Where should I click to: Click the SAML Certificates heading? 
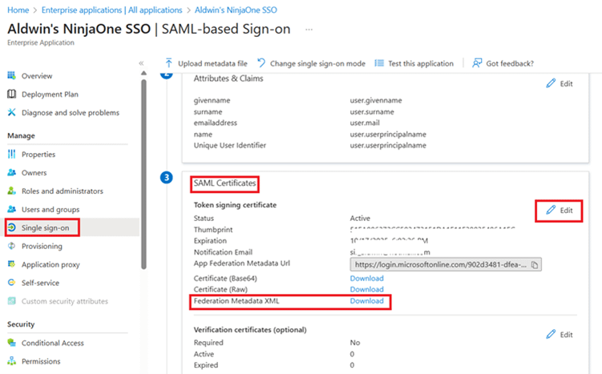tap(224, 183)
